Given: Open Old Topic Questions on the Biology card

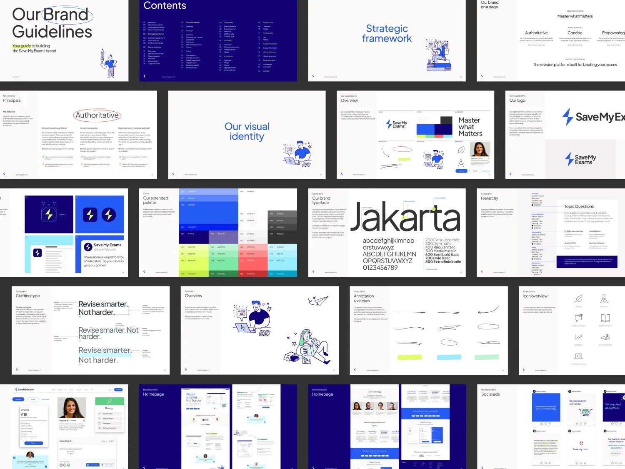Looking at the screenshot, I should point(110,428).
